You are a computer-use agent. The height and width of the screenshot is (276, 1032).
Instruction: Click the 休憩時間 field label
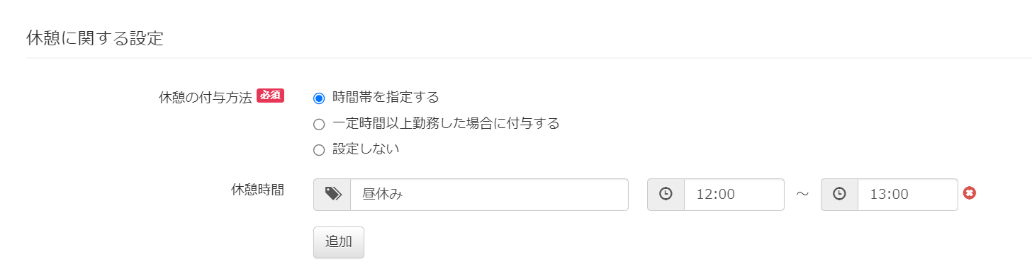coord(258,190)
